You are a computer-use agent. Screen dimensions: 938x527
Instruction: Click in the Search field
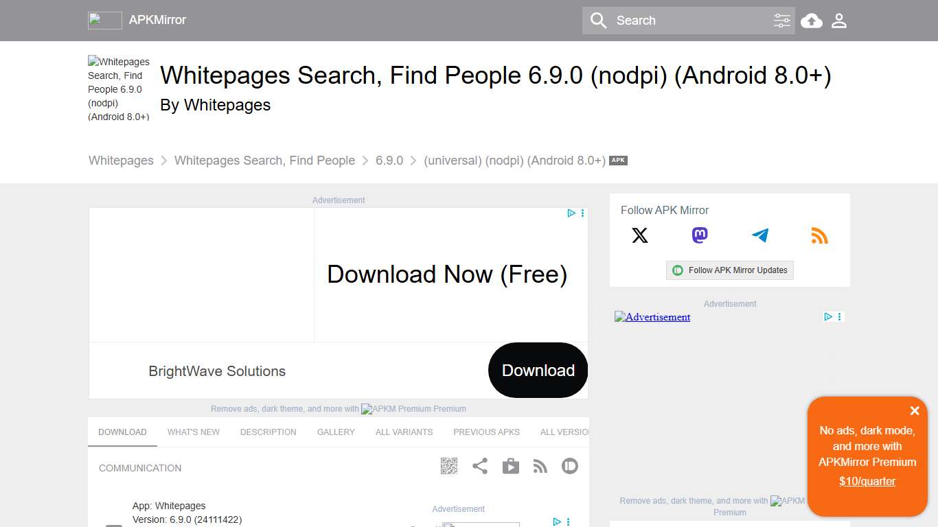pos(680,21)
